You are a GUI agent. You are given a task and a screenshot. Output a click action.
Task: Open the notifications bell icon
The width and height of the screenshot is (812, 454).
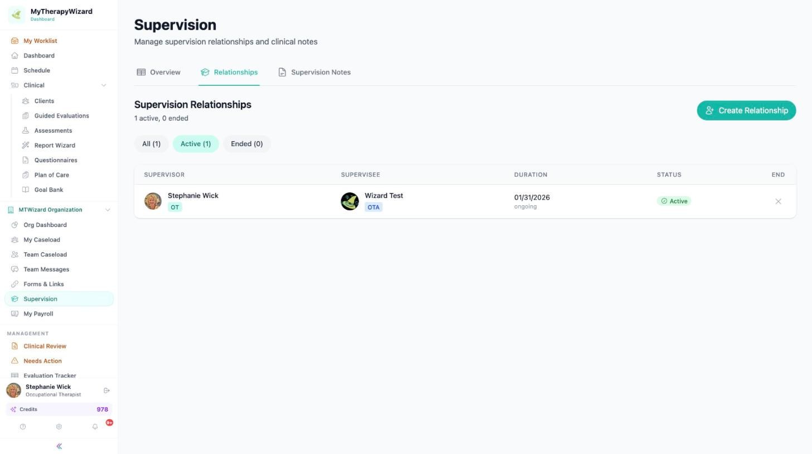pos(95,427)
